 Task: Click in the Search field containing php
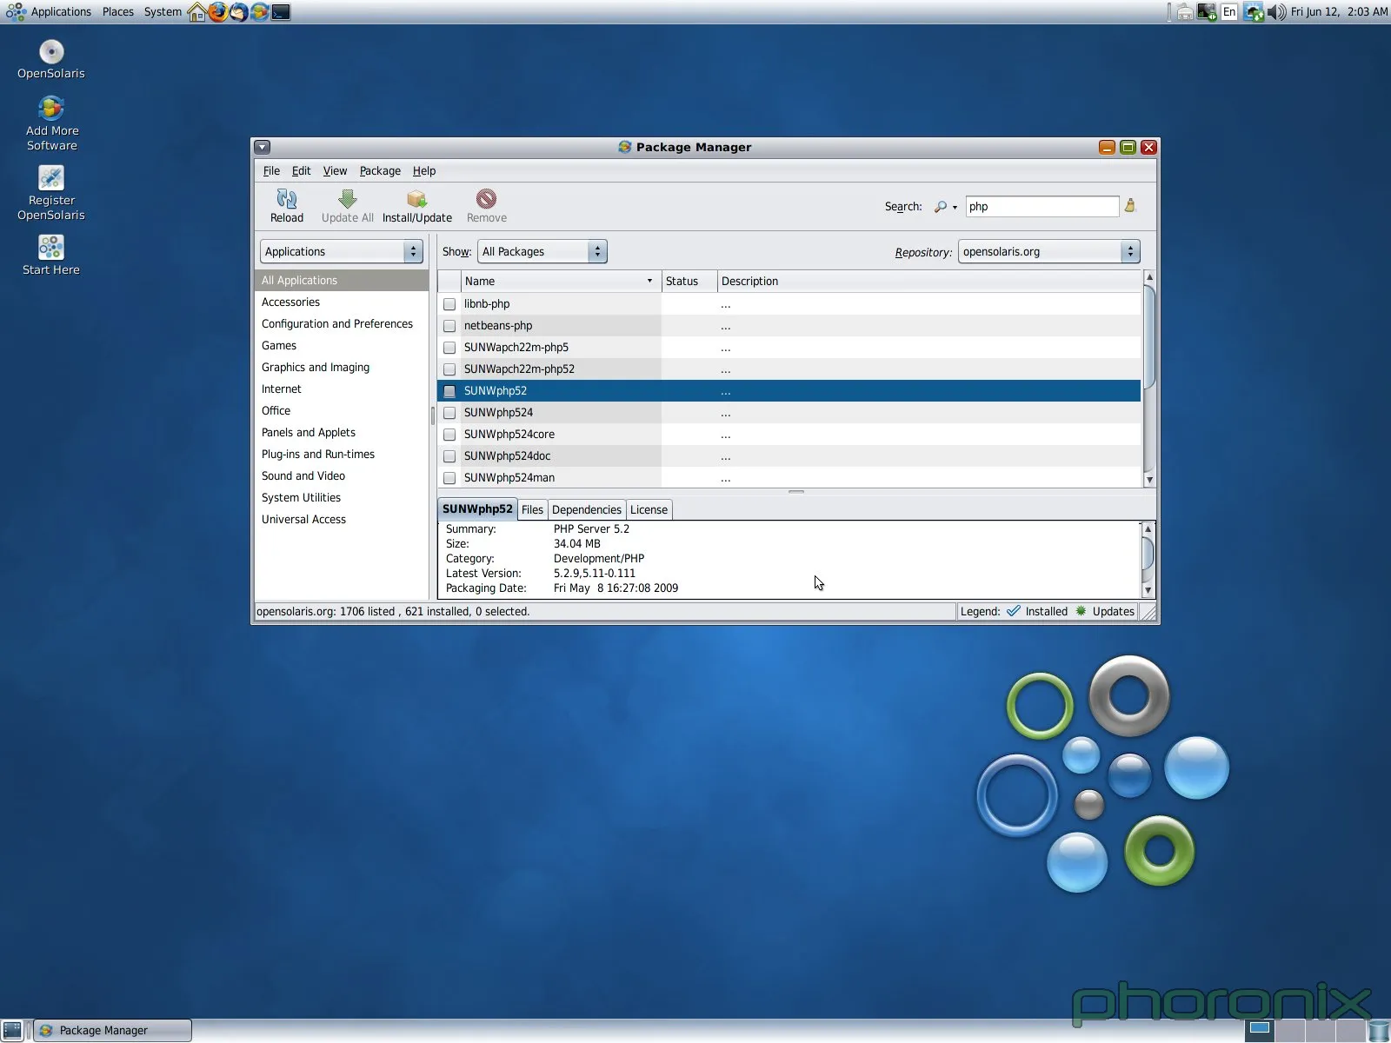[1042, 207]
